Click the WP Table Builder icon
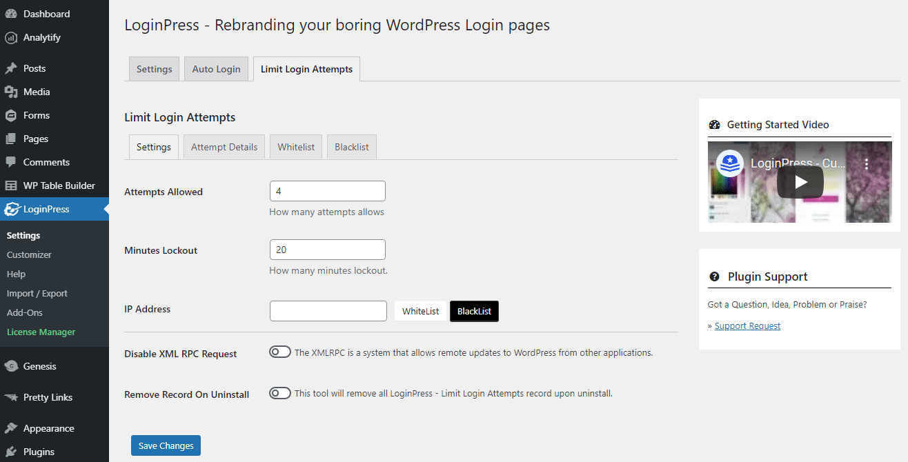 click(10, 185)
